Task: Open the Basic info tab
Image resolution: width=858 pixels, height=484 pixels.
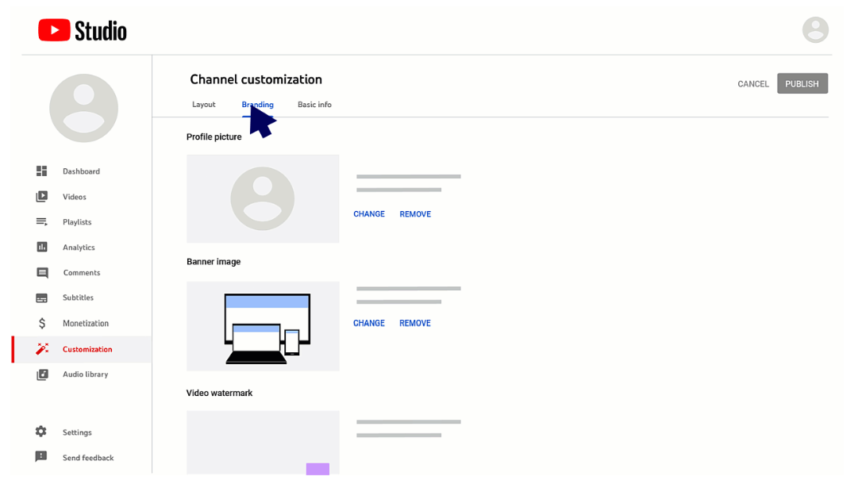Action: 314,104
